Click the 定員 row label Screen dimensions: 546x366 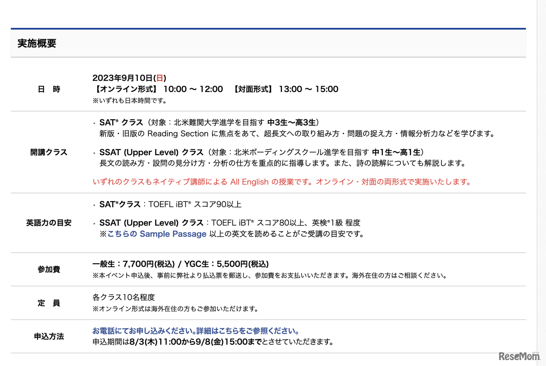point(48,303)
